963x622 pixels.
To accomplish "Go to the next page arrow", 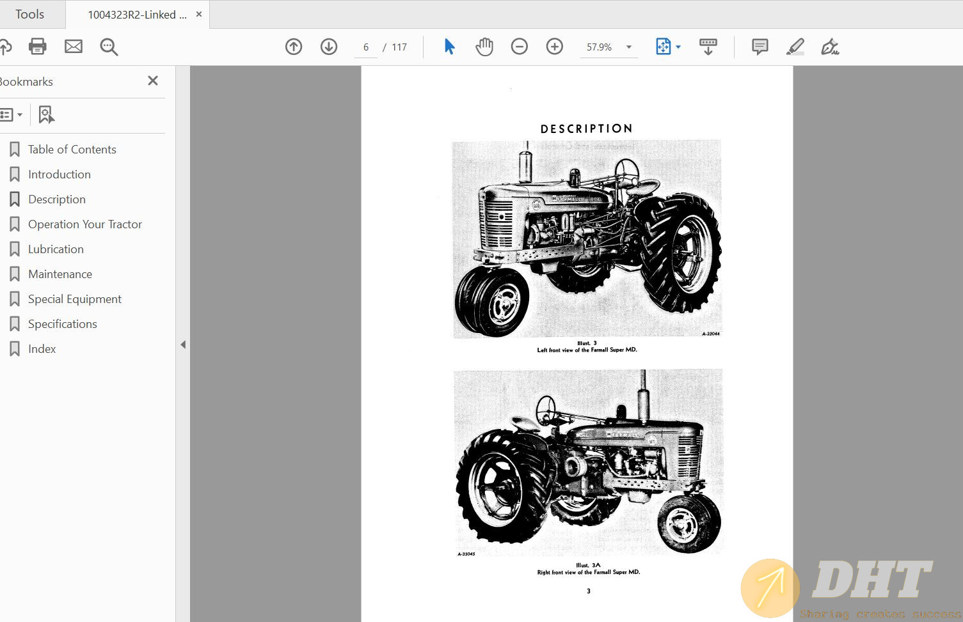I will 329,47.
